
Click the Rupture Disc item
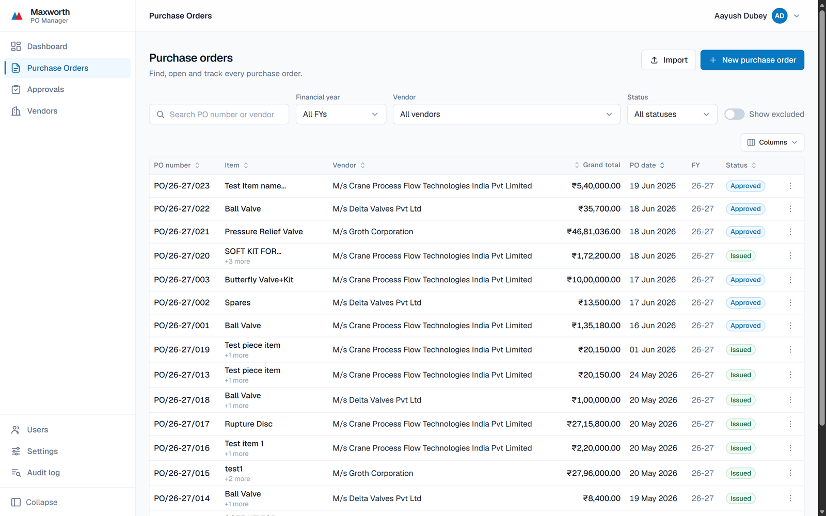[x=248, y=424]
